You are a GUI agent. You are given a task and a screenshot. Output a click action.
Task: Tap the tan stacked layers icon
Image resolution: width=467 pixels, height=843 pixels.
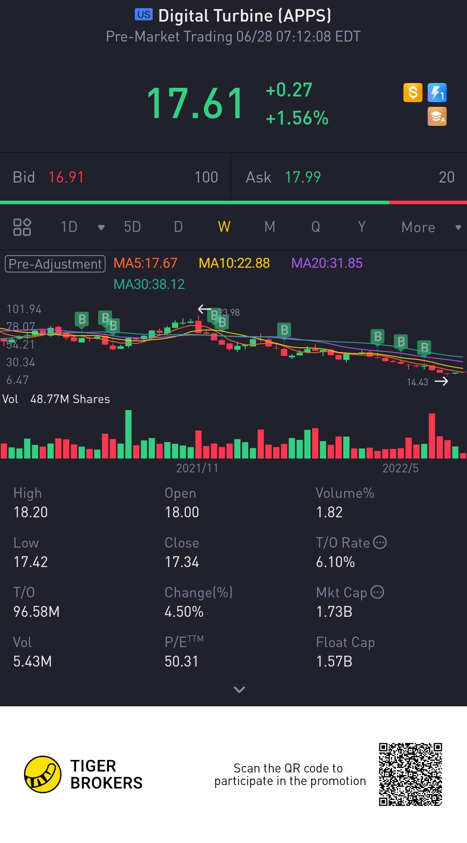click(x=437, y=117)
